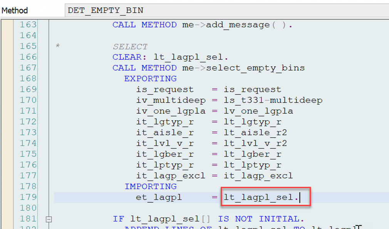Click 'lt_aisle_r2' value on line 173
Screen dimensions: 389x229
(255, 133)
